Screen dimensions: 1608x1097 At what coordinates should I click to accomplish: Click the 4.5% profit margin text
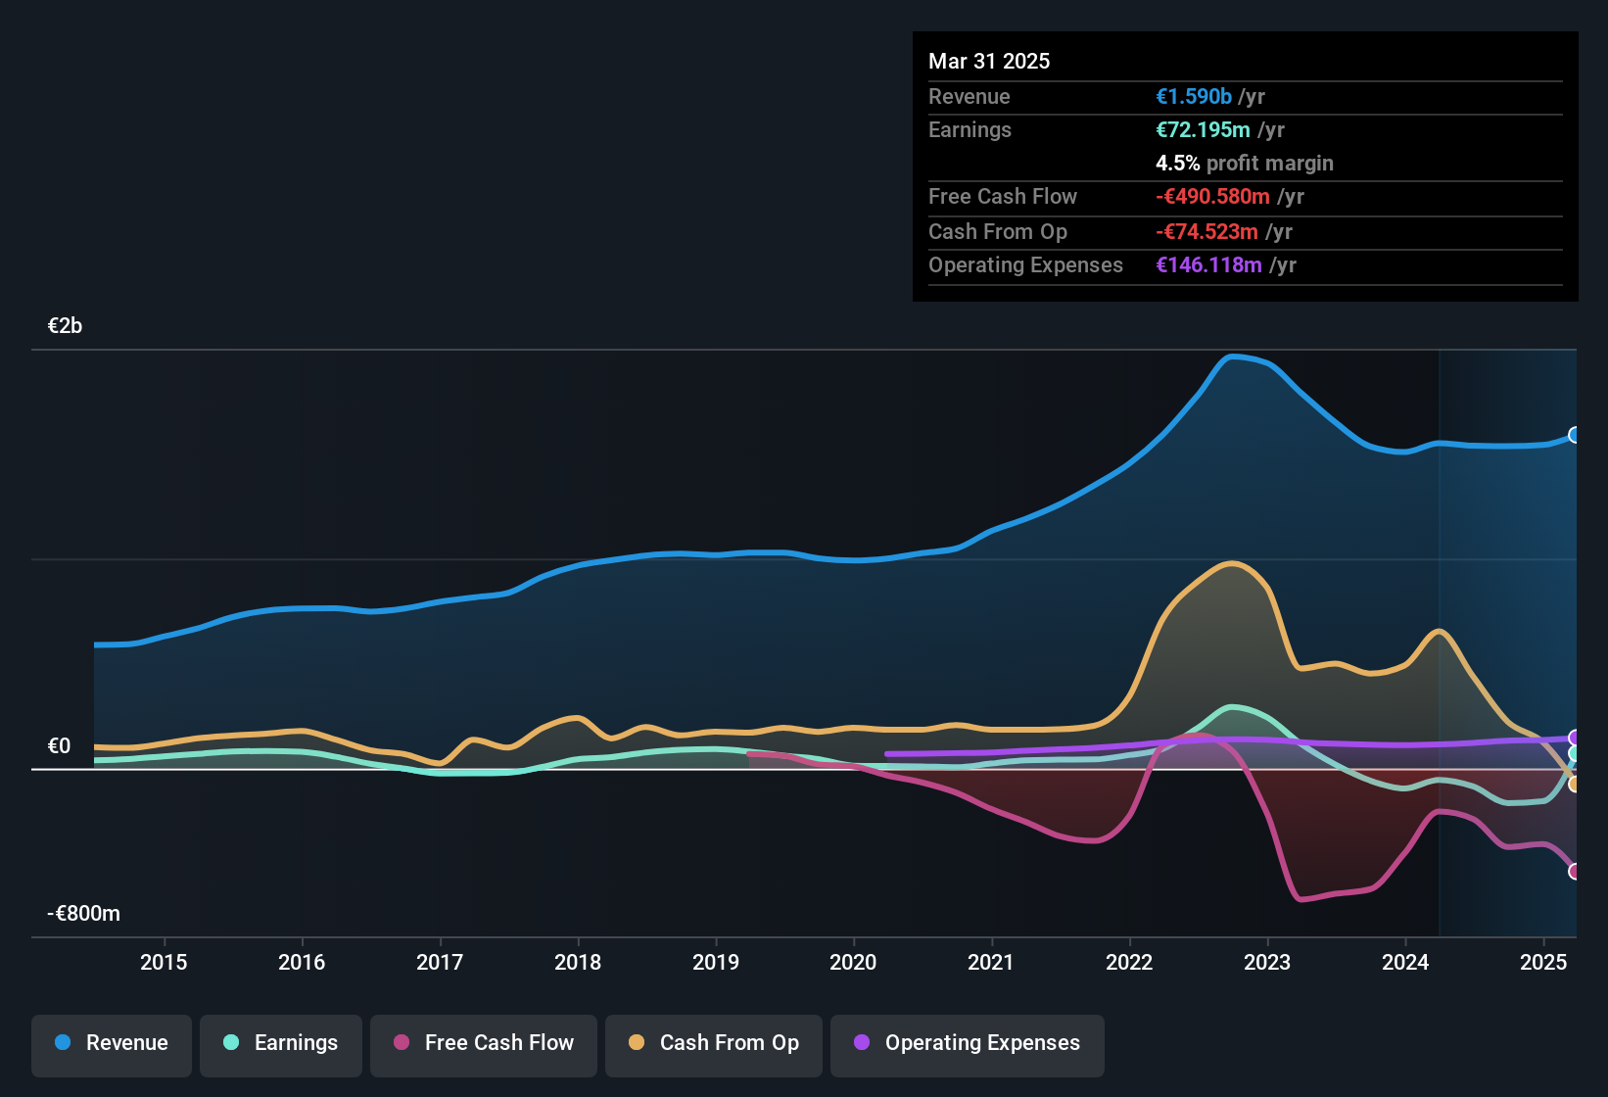(x=1245, y=164)
